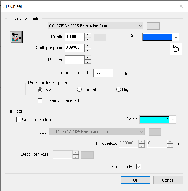Click the 3D chisel tool icon

click(x=17, y=37)
